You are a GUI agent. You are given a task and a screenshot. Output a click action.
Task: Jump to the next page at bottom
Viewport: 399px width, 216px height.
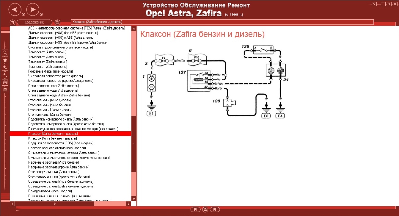pyautogui.click(x=215, y=209)
